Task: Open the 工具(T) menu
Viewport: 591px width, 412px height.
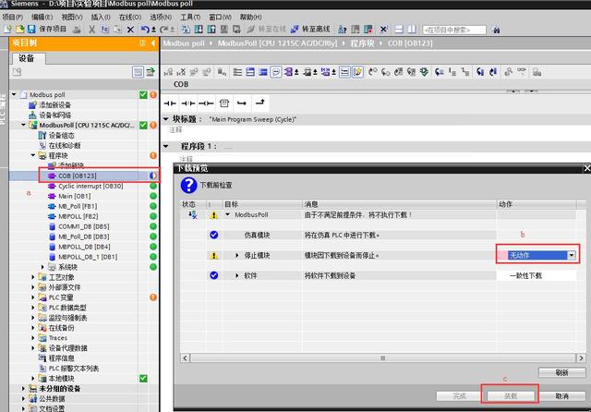Action: point(190,17)
